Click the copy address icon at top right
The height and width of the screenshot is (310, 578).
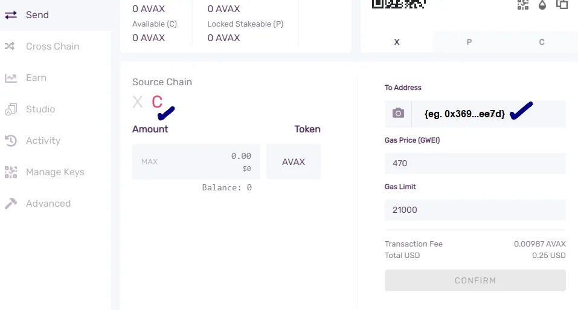[x=562, y=4]
